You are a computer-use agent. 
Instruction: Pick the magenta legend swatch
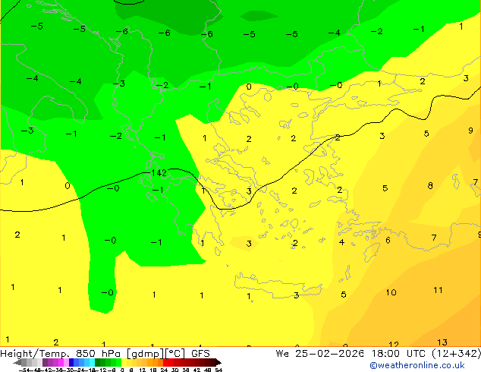61,362
